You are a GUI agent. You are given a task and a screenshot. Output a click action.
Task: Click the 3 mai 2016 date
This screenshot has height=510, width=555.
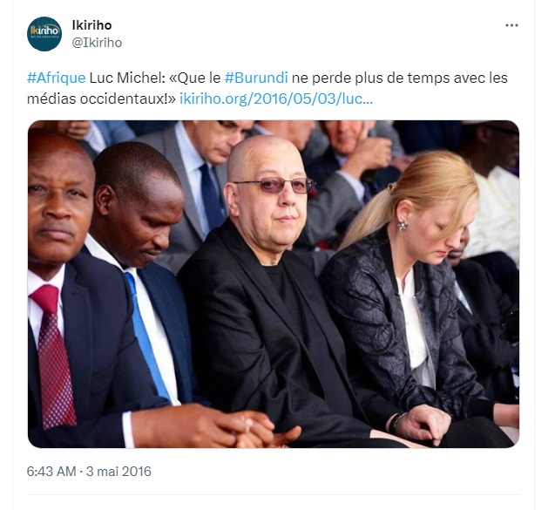click(118, 472)
